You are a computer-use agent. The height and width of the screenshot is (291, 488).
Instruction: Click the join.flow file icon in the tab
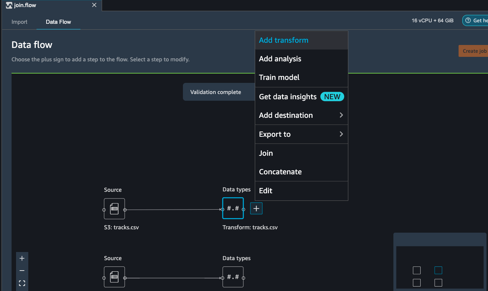9,6
